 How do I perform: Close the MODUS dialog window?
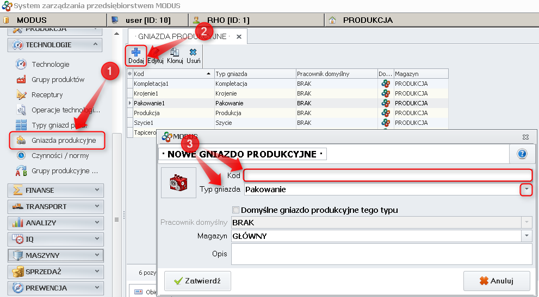tap(525, 137)
